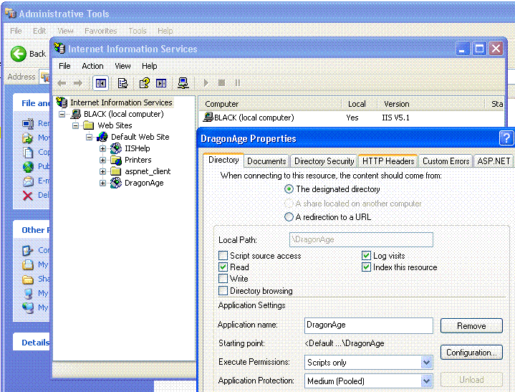Open the Help toolbar icon with question mark
This screenshot has height=392, width=515.
(144, 83)
